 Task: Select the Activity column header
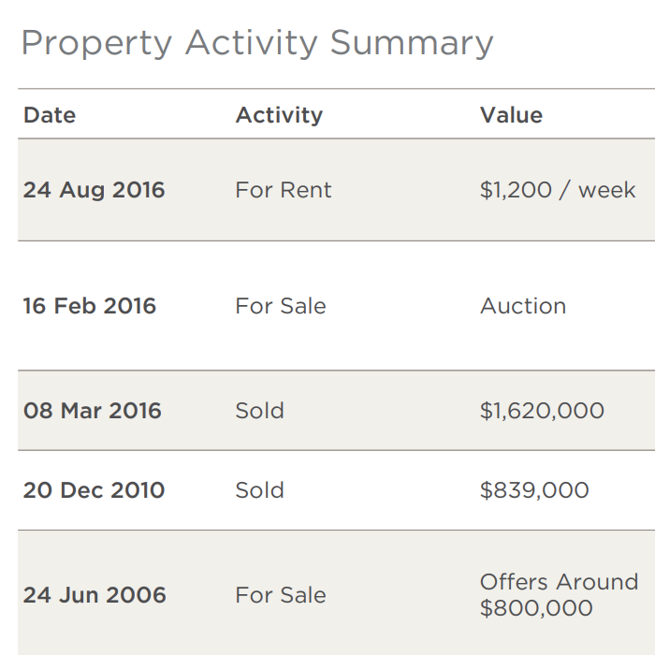(x=279, y=115)
